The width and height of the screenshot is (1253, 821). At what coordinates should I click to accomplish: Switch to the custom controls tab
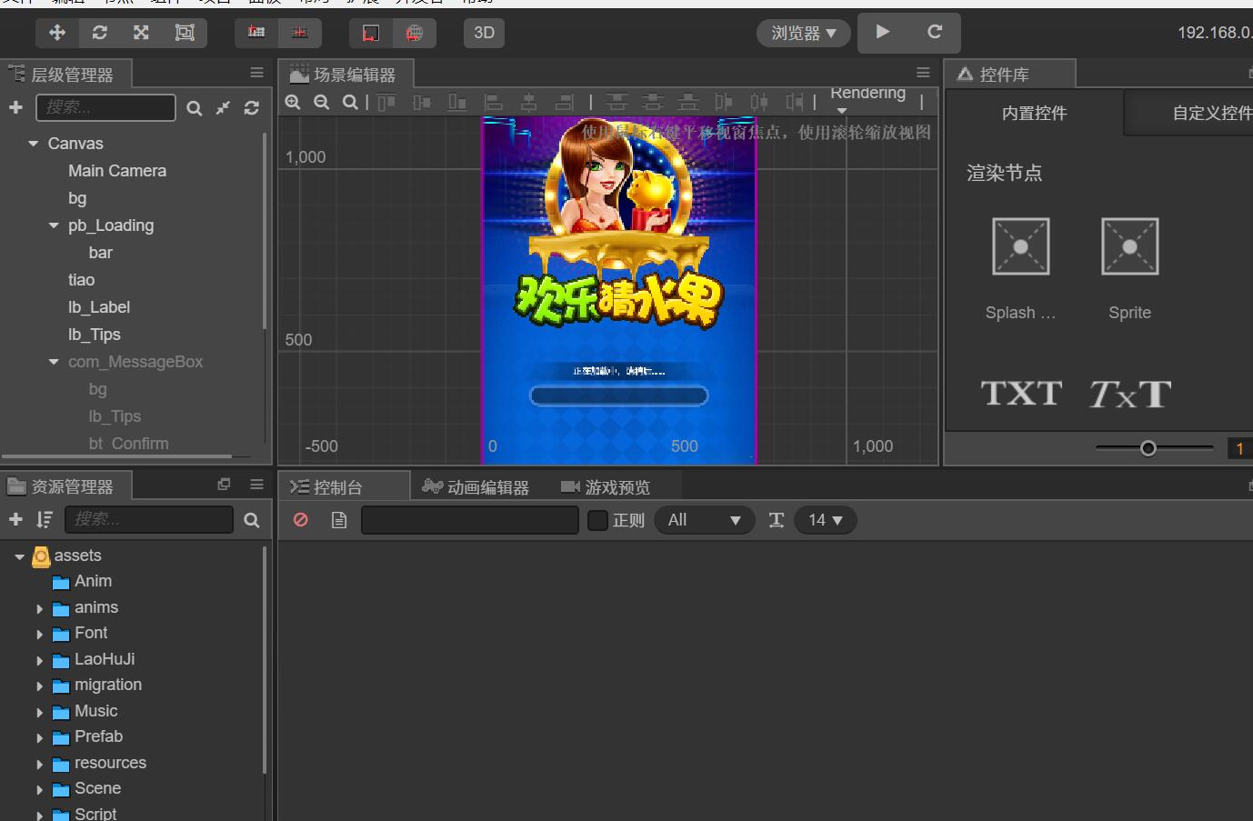[x=1211, y=113]
